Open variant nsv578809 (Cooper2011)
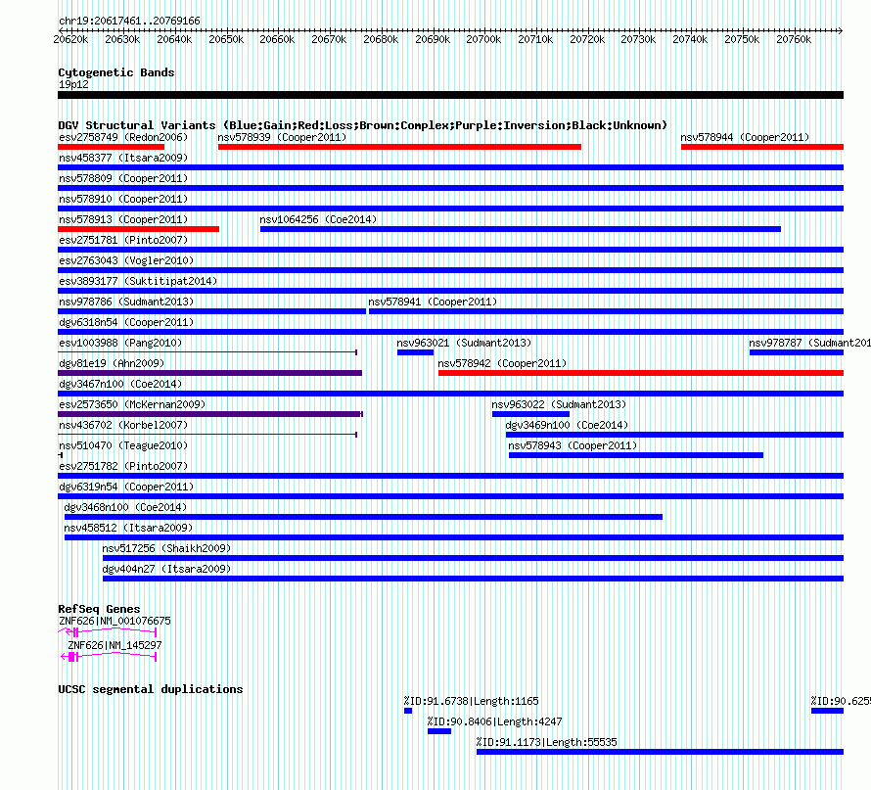This screenshot has width=871, height=790. coord(123,178)
